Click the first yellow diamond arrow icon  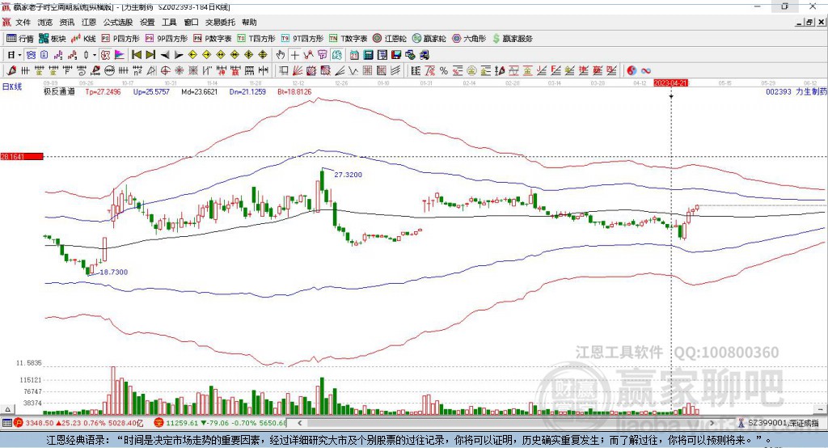point(192,55)
